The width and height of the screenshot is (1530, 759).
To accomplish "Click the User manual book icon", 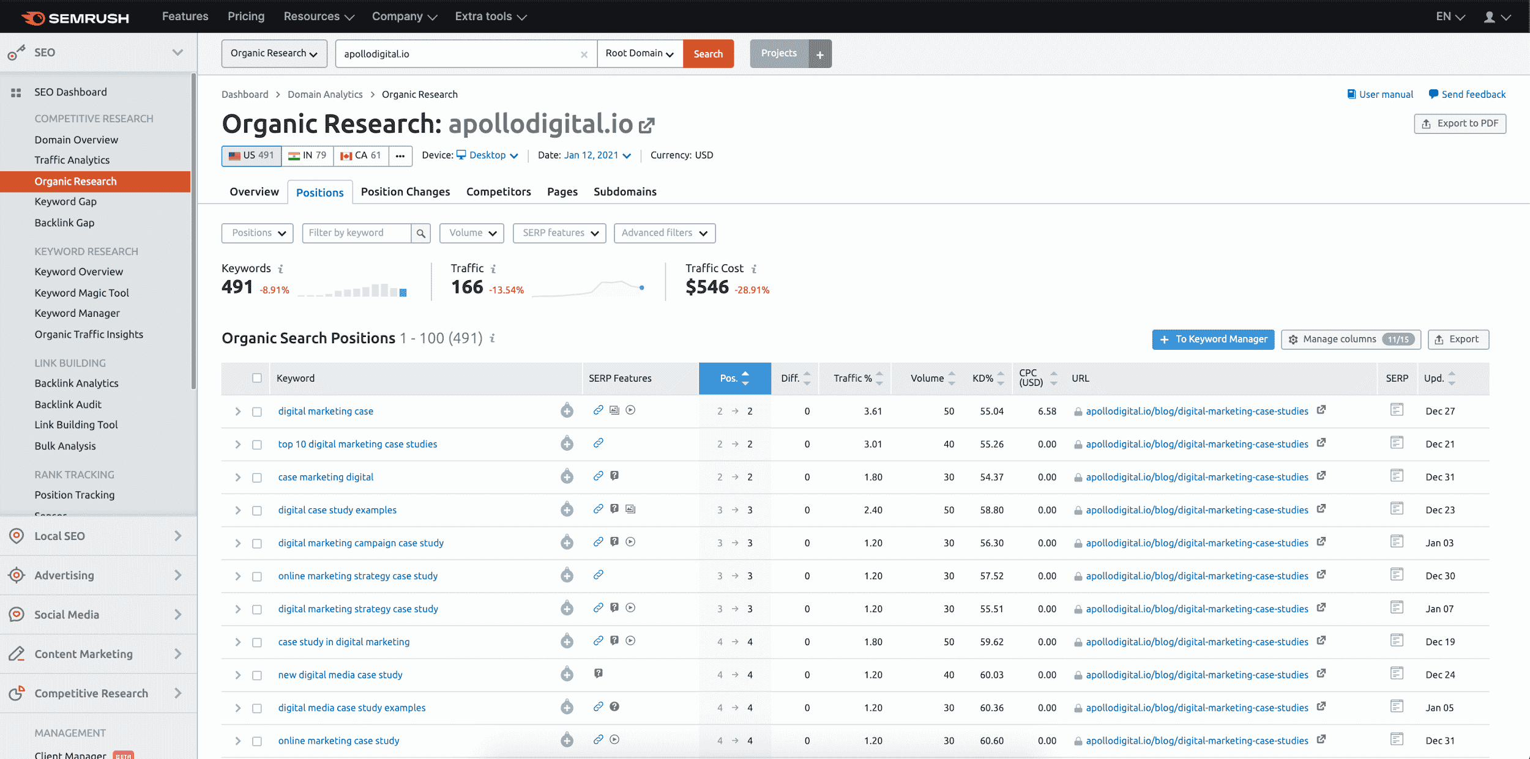I will (1351, 94).
